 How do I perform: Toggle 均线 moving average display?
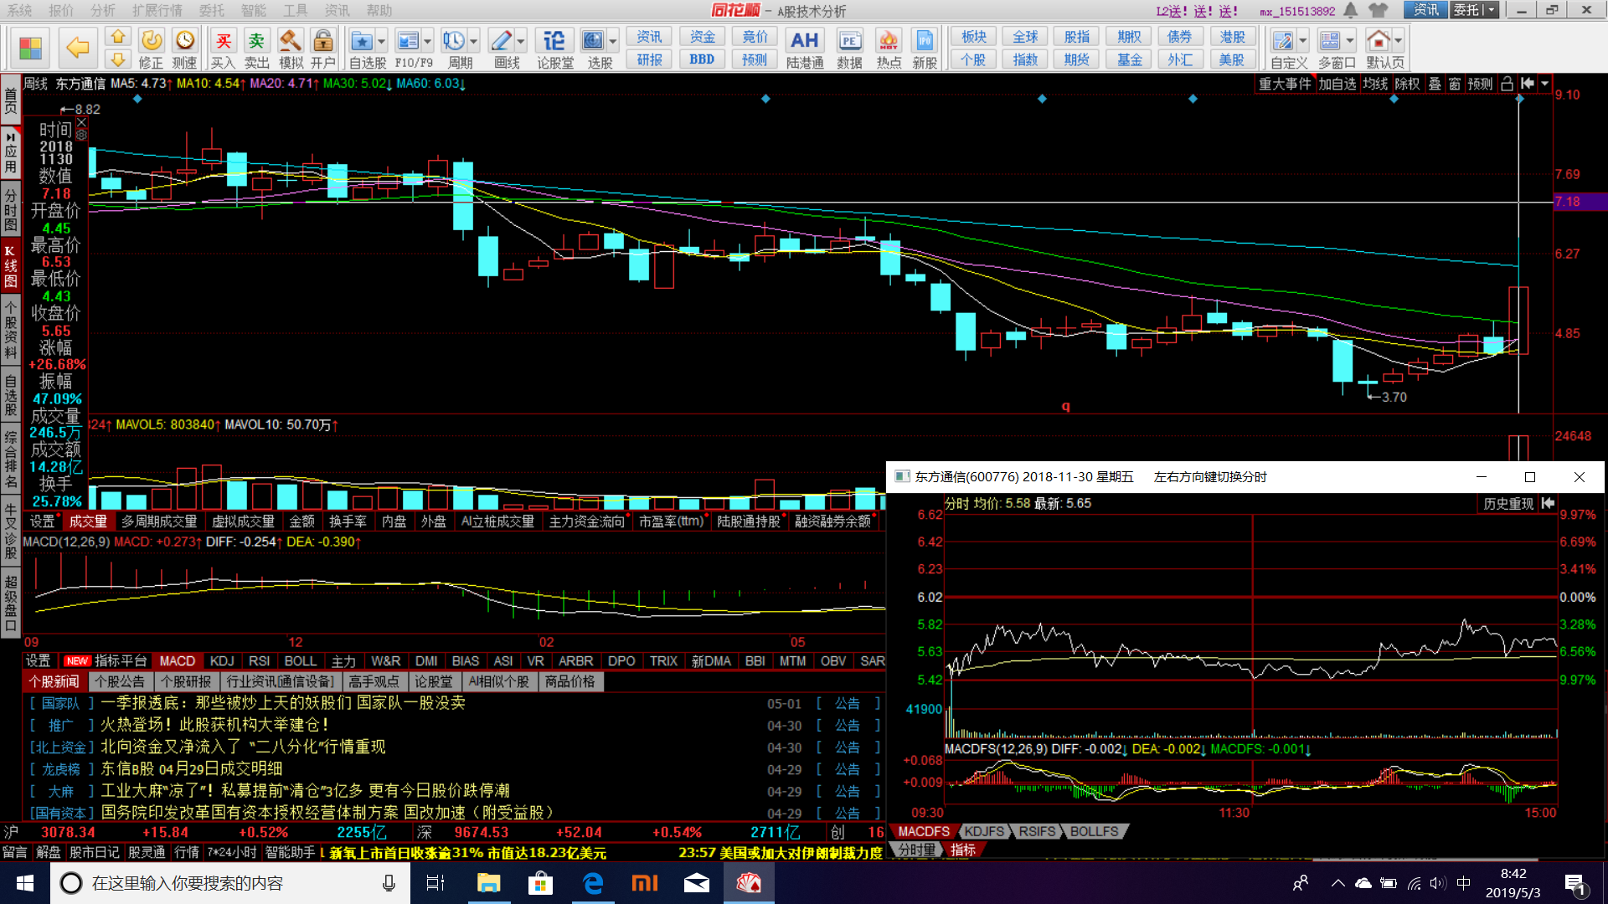pos(1374,84)
